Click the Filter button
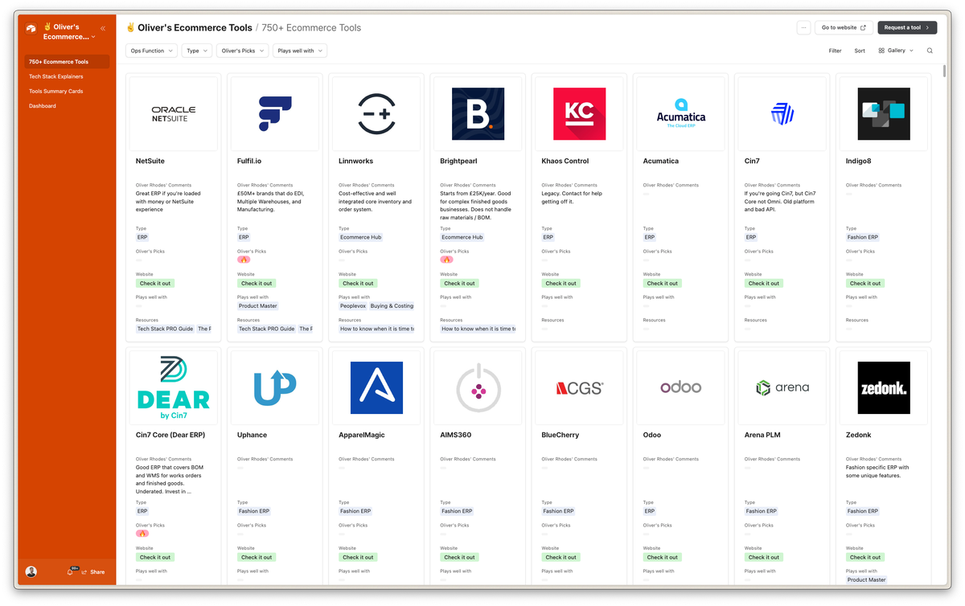 point(836,51)
